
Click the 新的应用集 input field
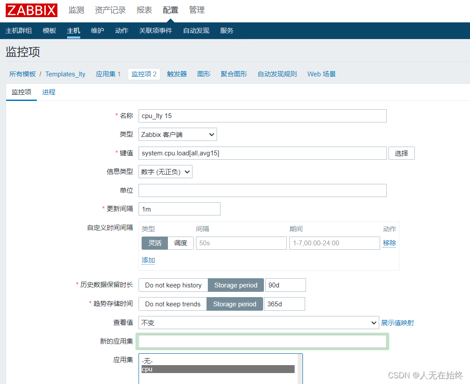pos(263,341)
